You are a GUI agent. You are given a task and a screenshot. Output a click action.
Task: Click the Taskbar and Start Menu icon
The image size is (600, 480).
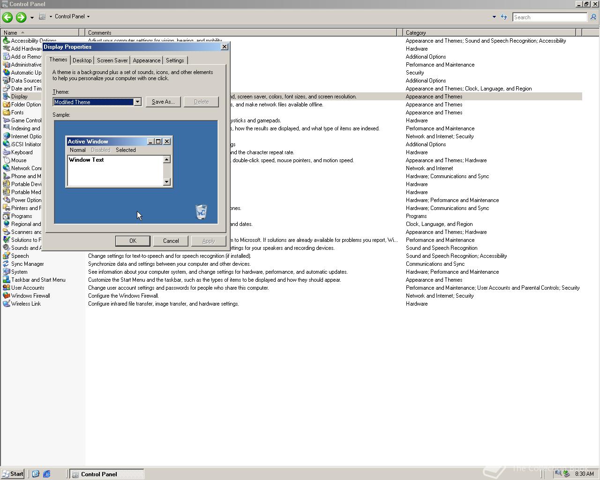coord(6,280)
